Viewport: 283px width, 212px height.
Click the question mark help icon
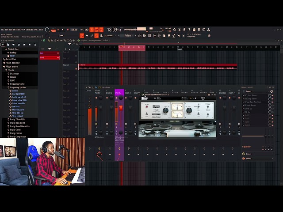189,30
